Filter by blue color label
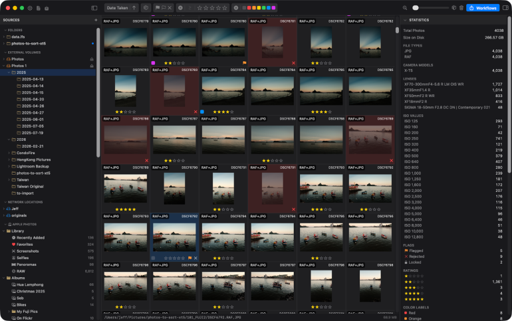The height and width of the screenshot is (321, 512). click(x=269, y=8)
